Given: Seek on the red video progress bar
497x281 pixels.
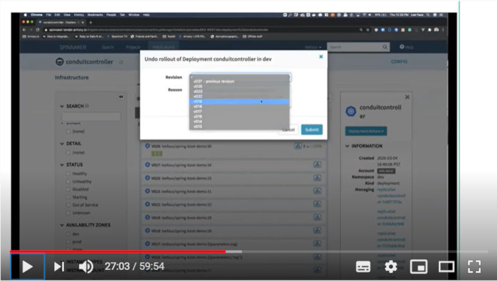Looking at the screenshot, I should [118, 252].
